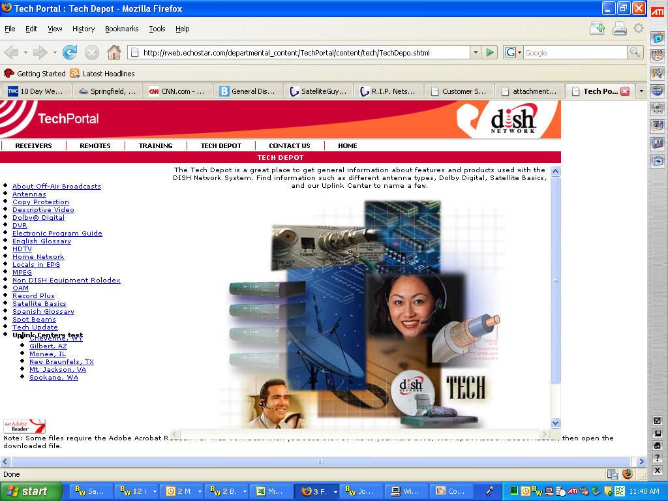
Task: Close the Tech Portal tab
Action: click(x=625, y=91)
